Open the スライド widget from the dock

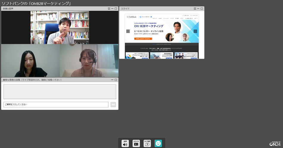(136, 143)
